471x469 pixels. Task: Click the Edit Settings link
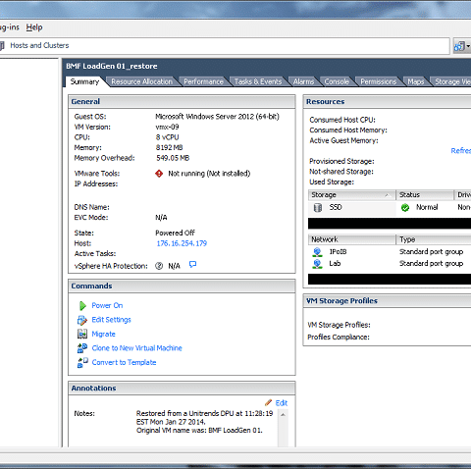coord(111,320)
